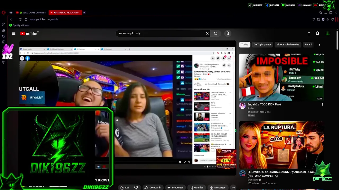
Task: Open the Spotify – Buscar bookmark
Action: pos(19,25)
